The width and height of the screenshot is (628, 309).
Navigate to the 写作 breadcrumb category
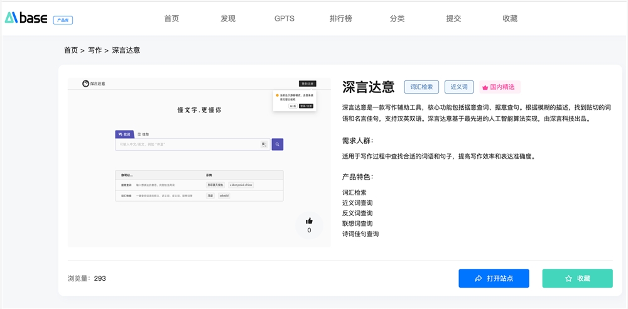[x=95, y=50]
